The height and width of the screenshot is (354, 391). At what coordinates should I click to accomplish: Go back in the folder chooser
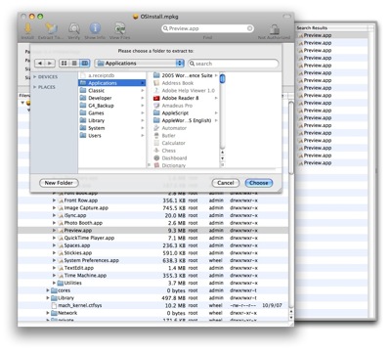pos(40,64)
